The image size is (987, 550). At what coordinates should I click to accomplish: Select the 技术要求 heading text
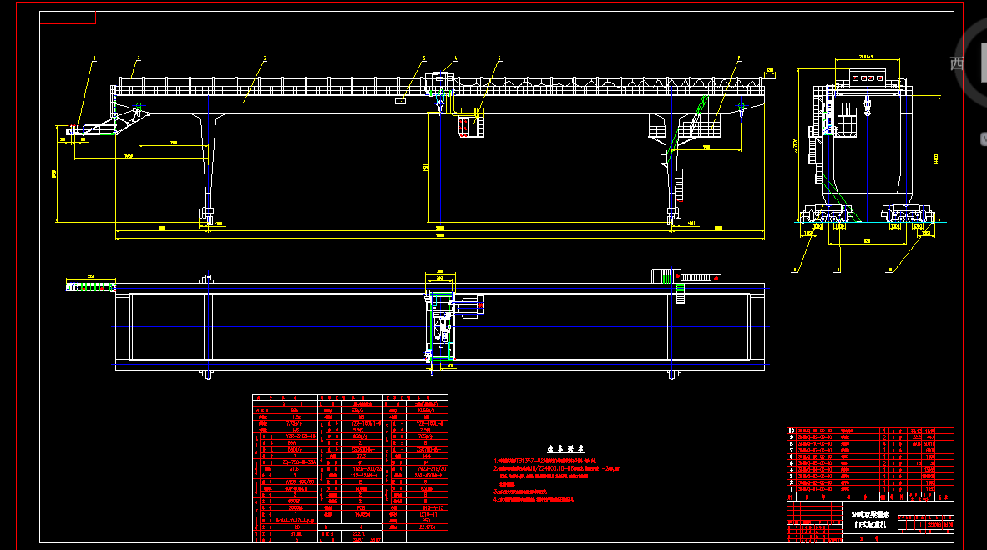point(565,449)
